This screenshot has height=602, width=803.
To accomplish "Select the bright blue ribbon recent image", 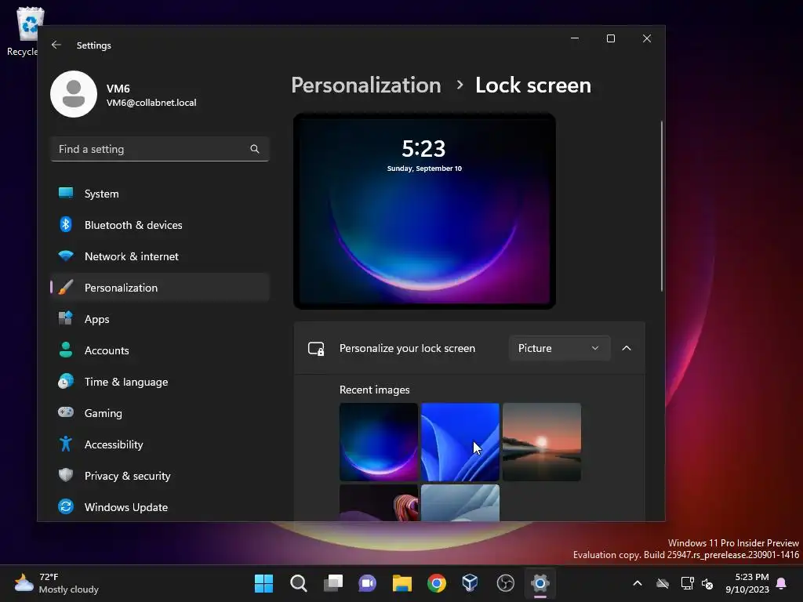I will pos(460,442).
